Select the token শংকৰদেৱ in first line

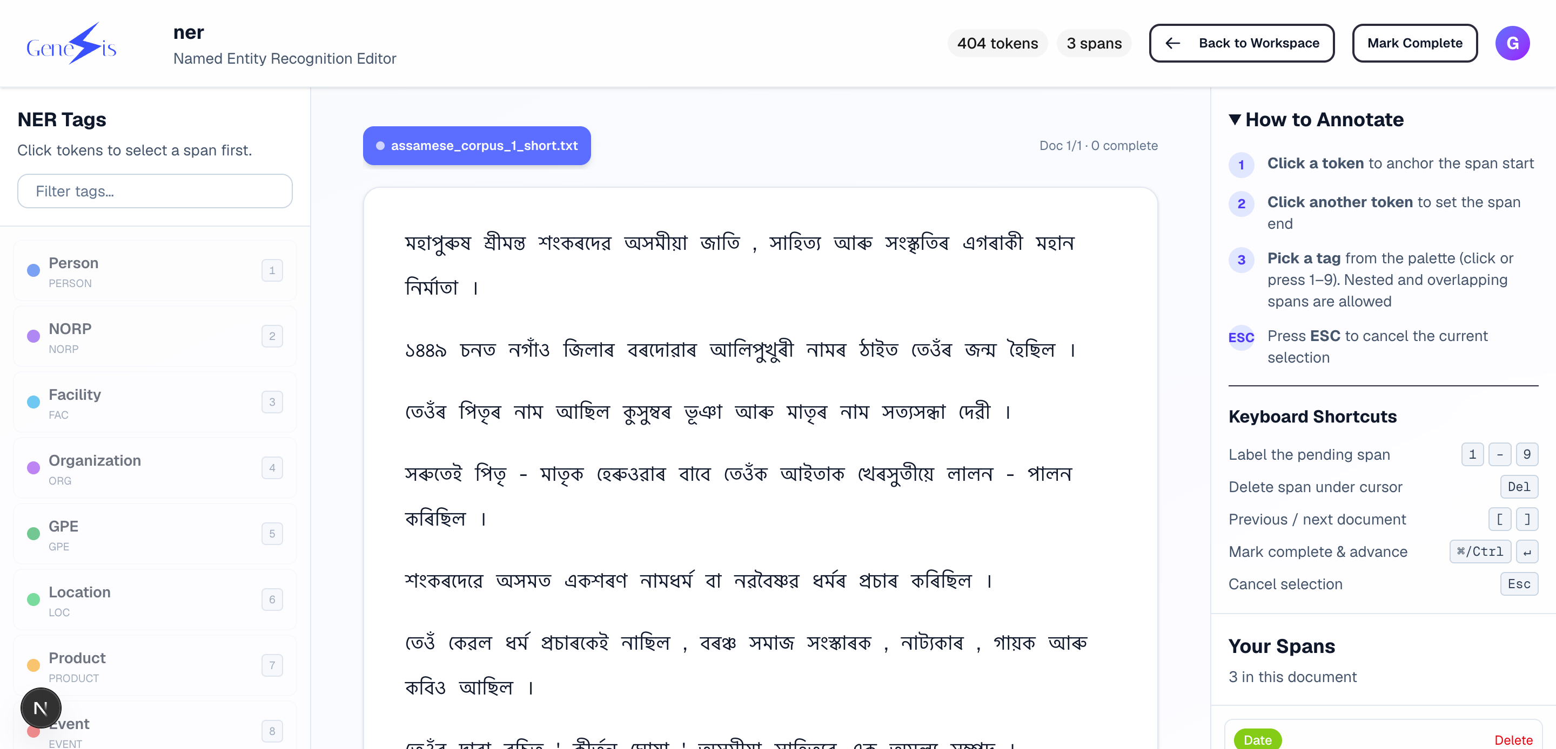click(574, 243)
